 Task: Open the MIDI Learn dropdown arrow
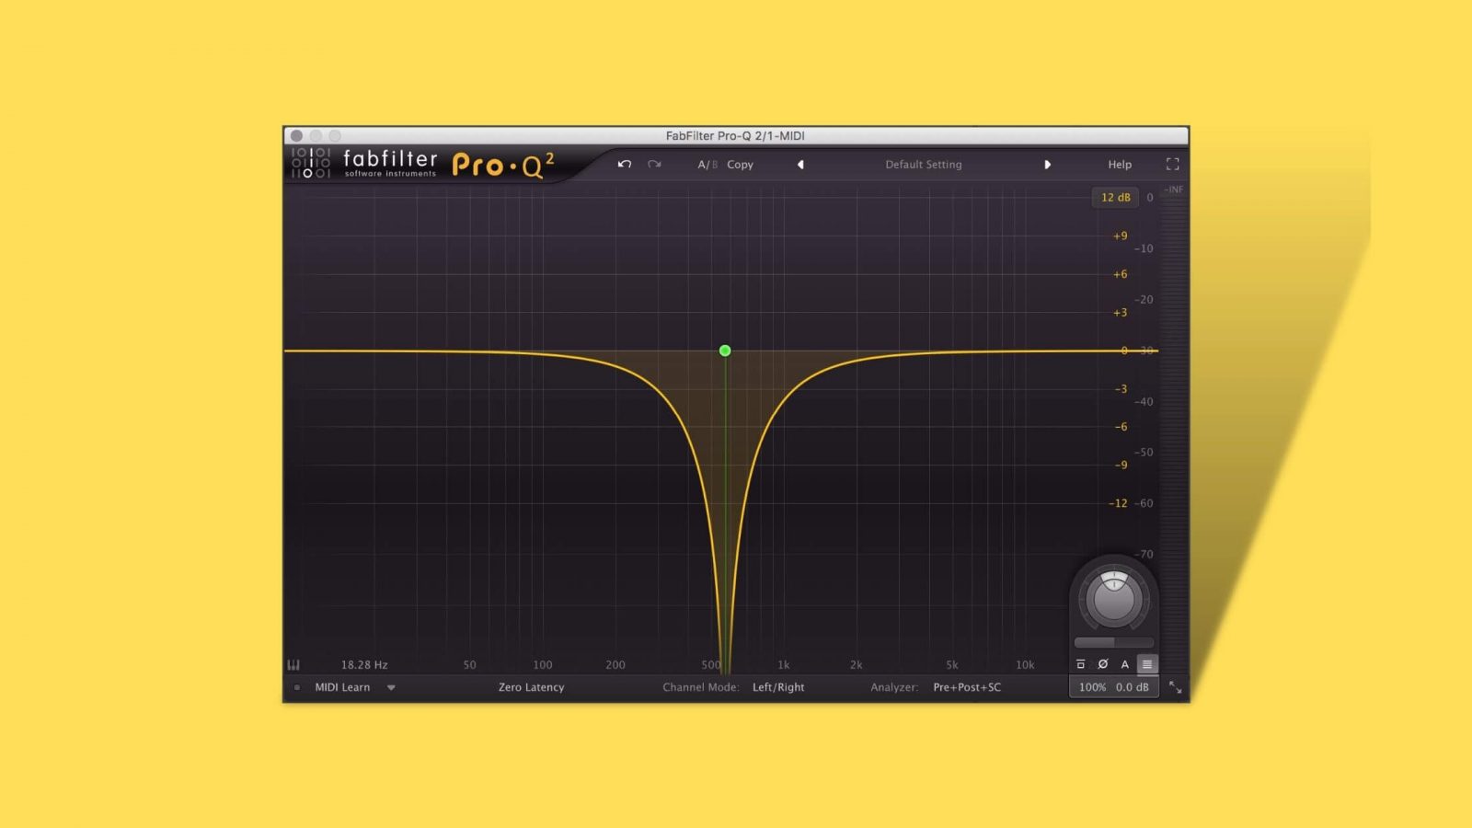point(391,687)
